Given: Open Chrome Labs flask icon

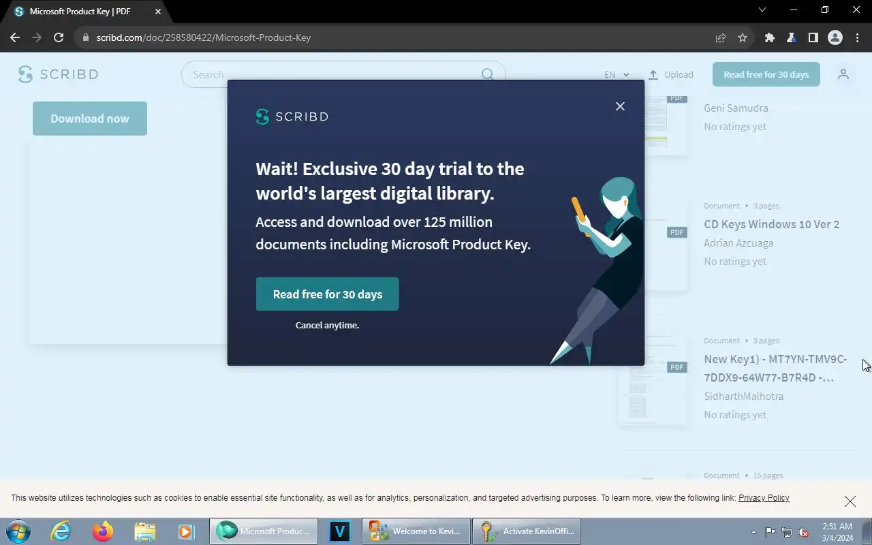Looking at the screenshot, I should (792, 37).
